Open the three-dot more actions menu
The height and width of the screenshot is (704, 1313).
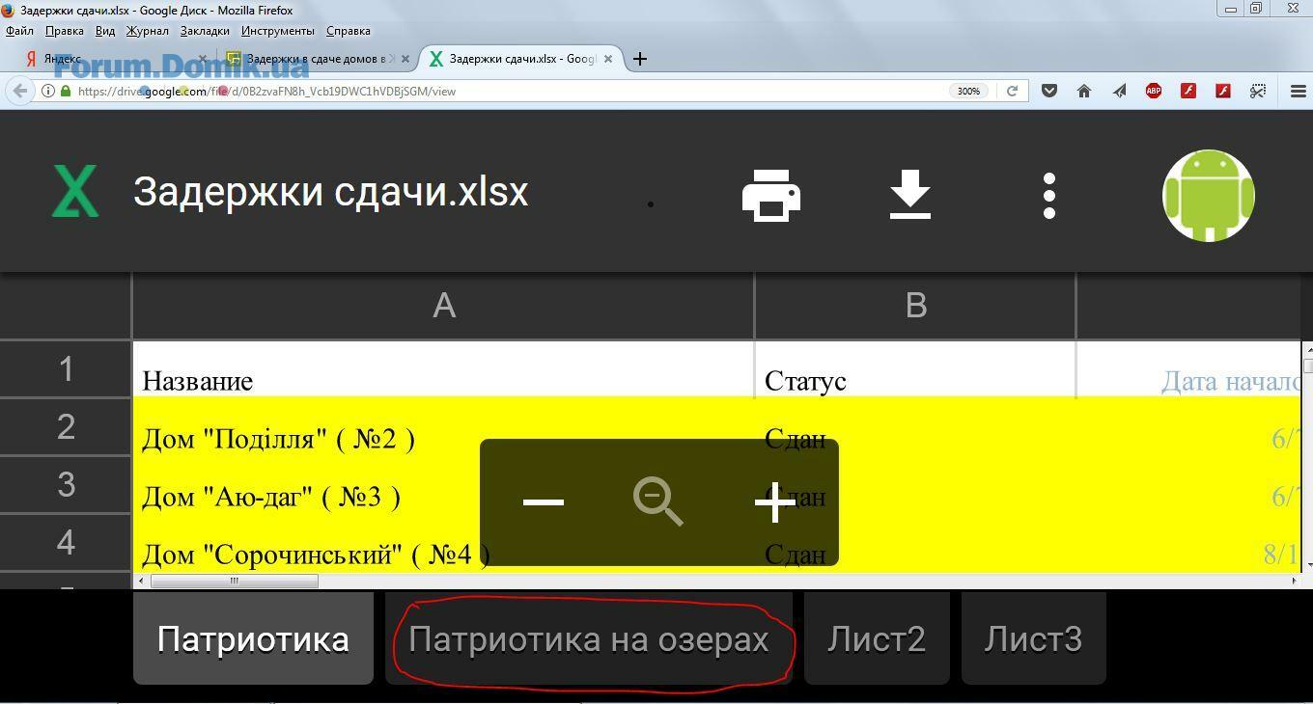1049,196
